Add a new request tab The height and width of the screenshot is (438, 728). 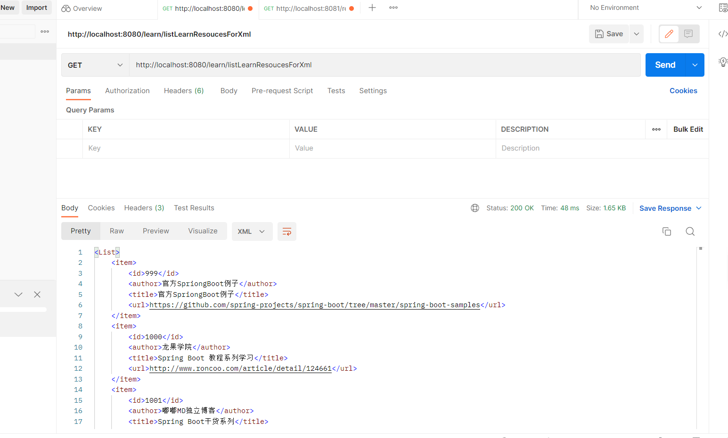tap(372, 8)
